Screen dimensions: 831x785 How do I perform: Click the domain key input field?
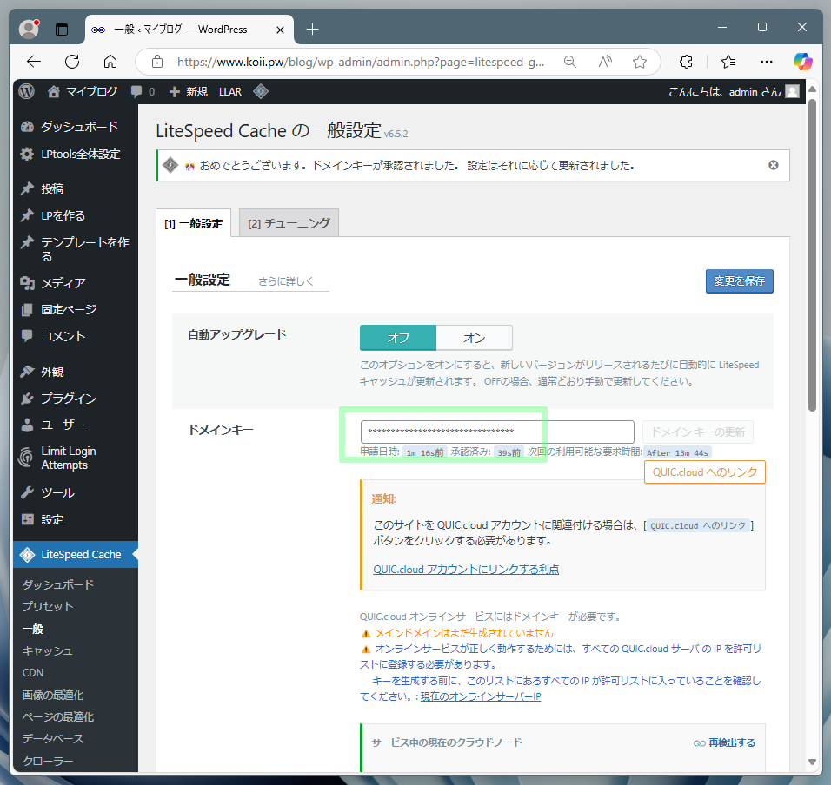click(497, 432)
